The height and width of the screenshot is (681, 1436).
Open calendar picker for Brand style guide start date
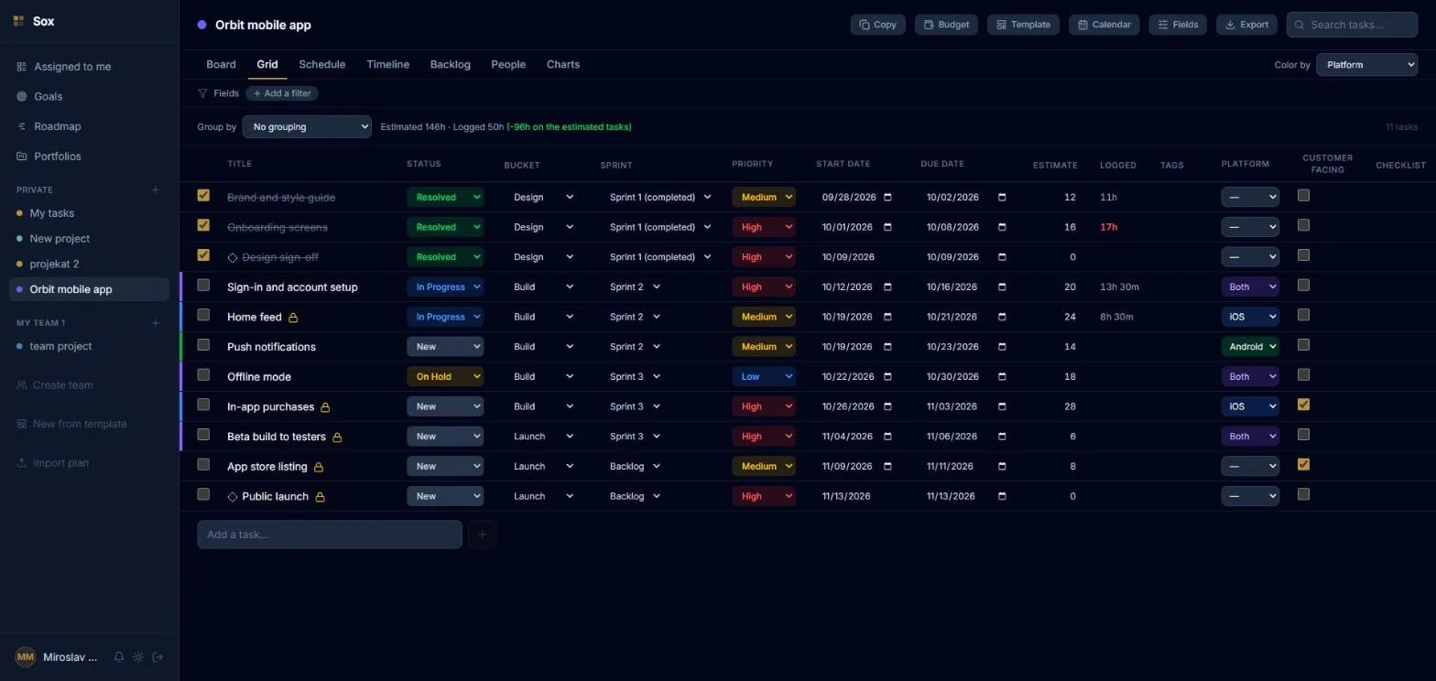click(887, 197)
